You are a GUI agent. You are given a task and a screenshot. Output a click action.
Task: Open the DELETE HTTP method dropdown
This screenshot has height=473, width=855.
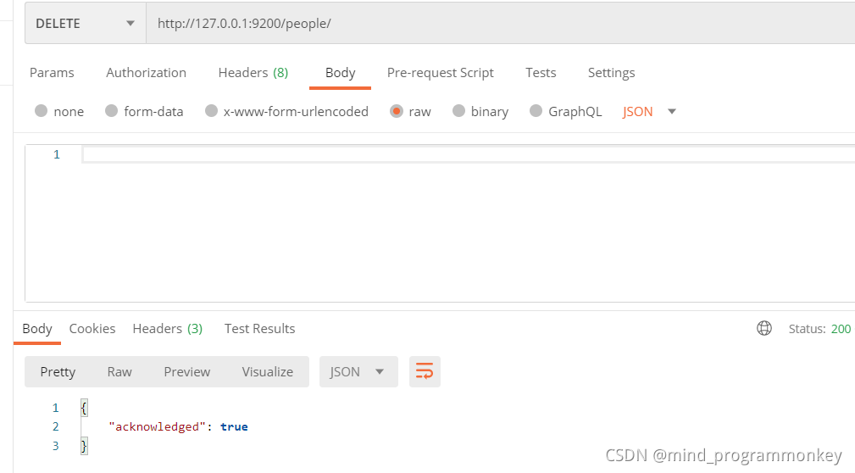(85, 24)
